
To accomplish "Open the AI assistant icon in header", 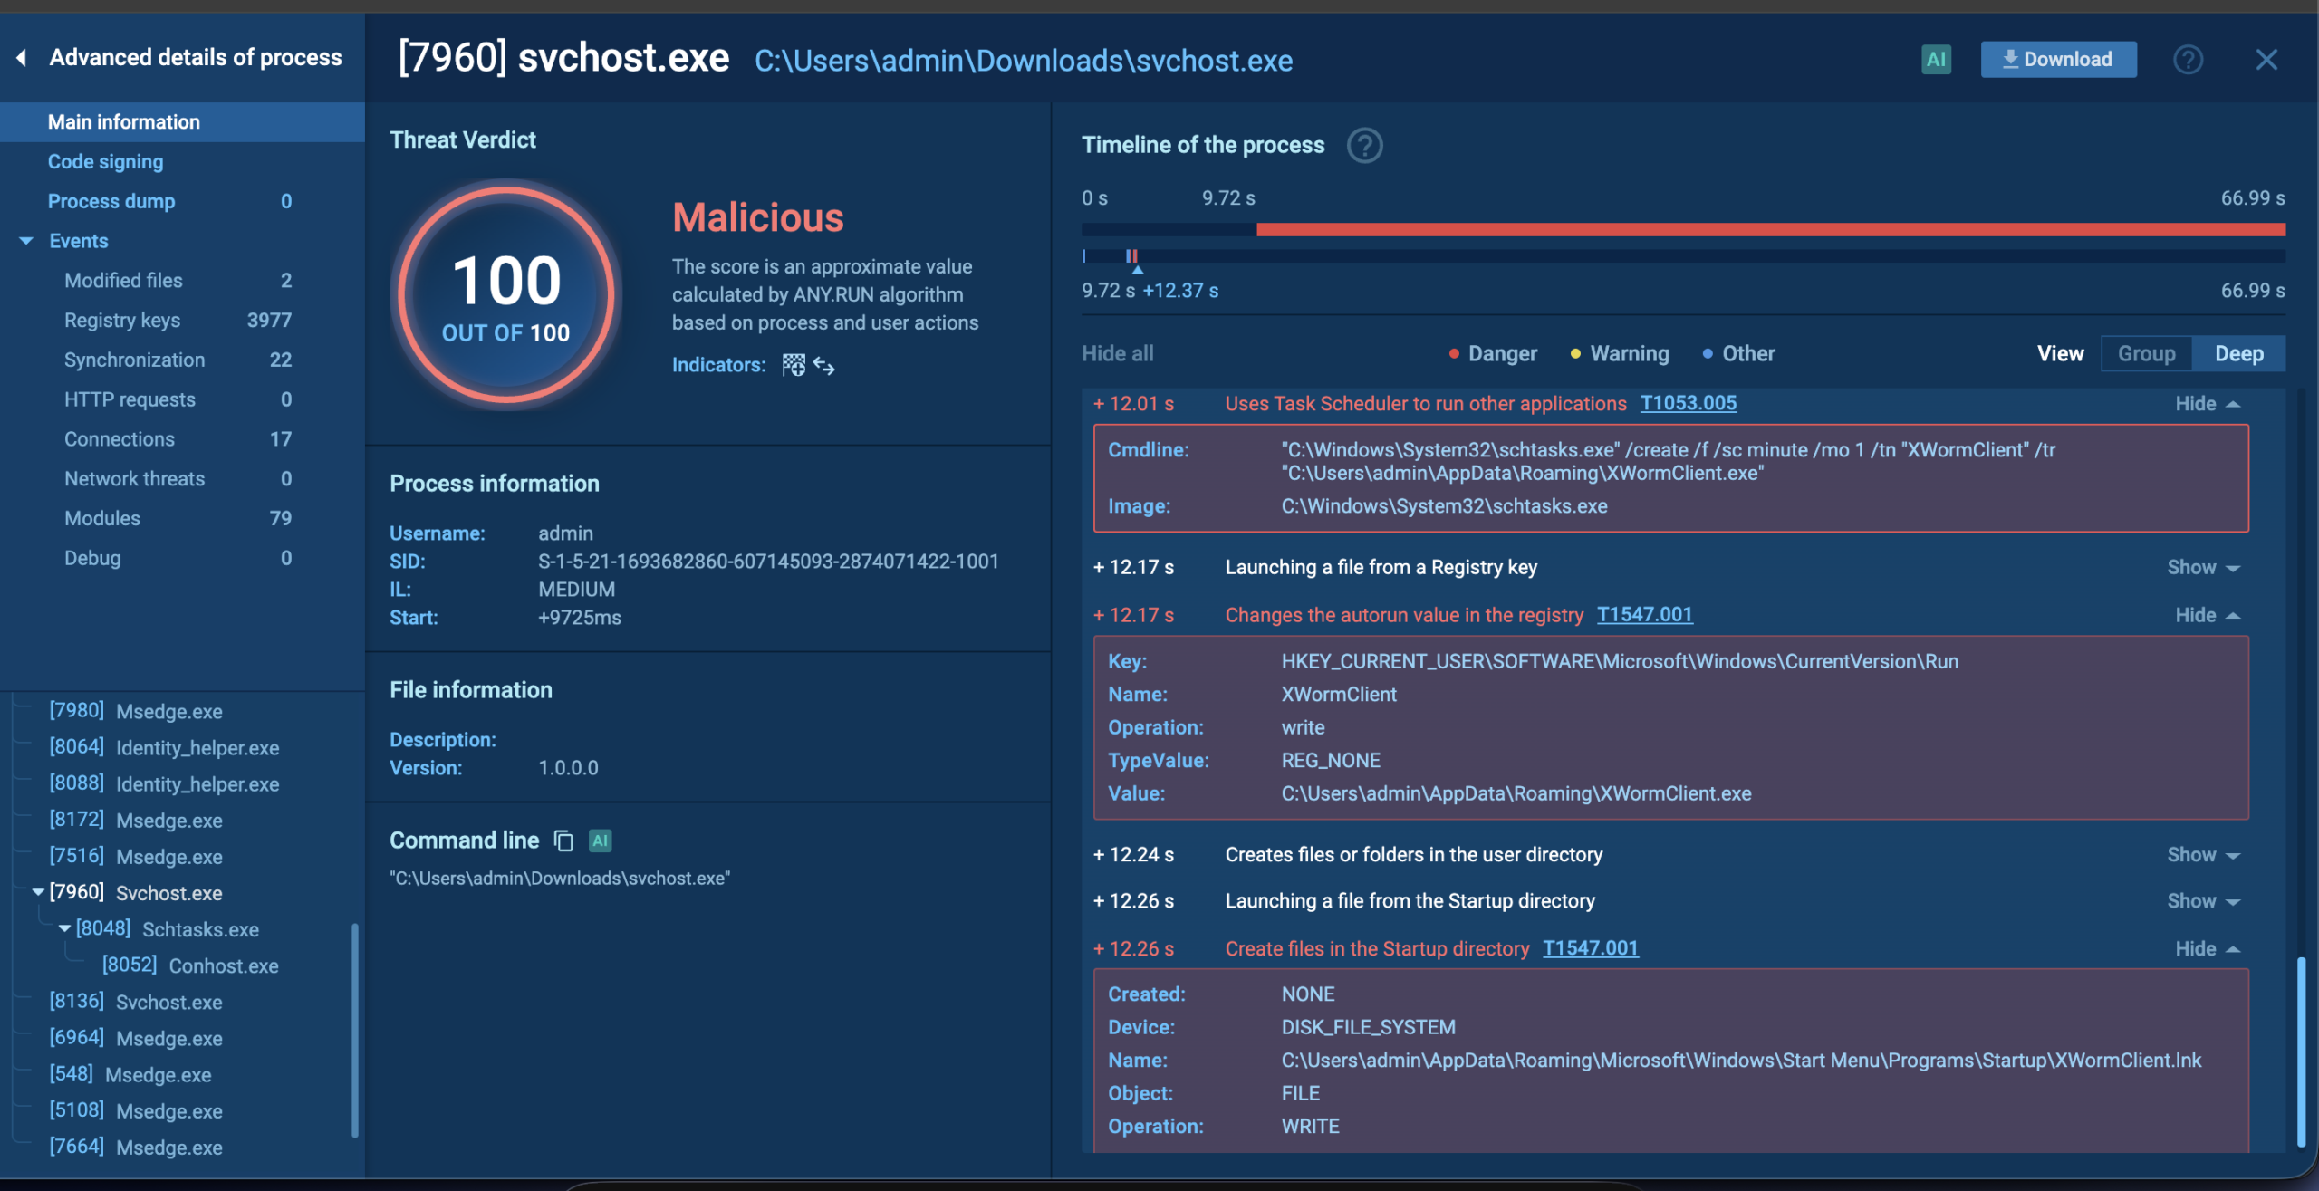I will [1936, 60].
